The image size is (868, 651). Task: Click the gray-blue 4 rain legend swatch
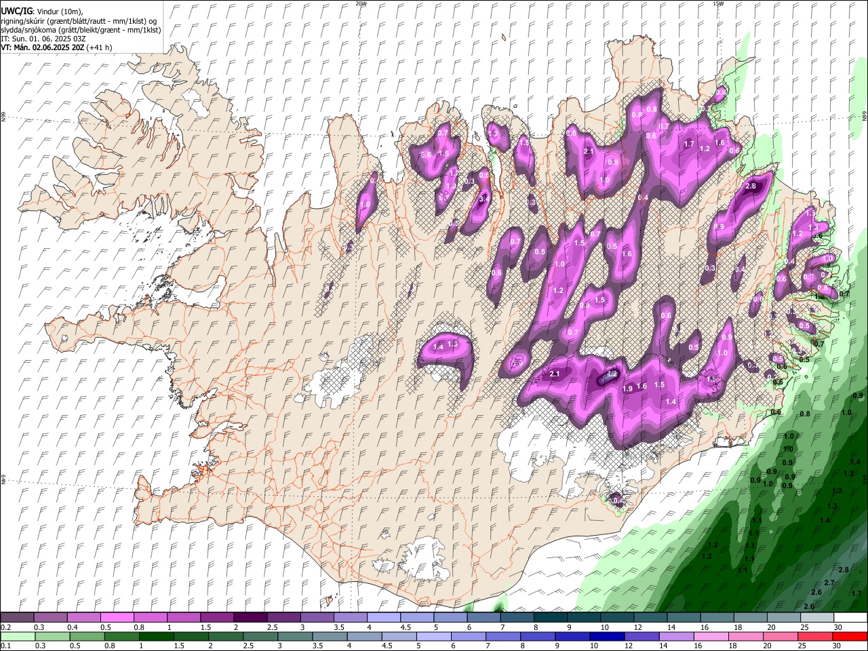click(x=365, y=637)
